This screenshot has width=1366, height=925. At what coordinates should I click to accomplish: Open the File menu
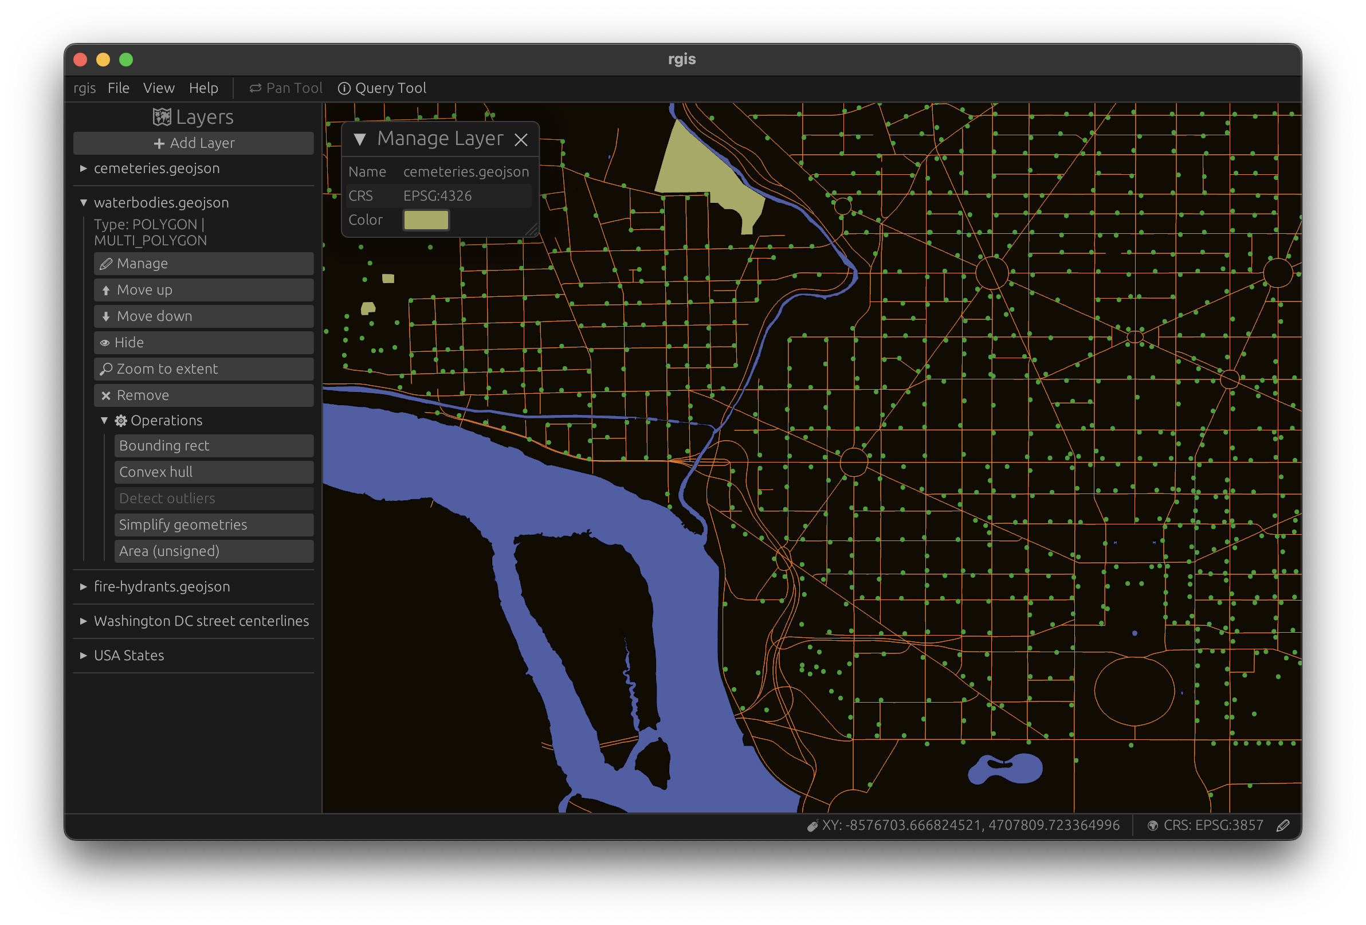coord(118,88)
